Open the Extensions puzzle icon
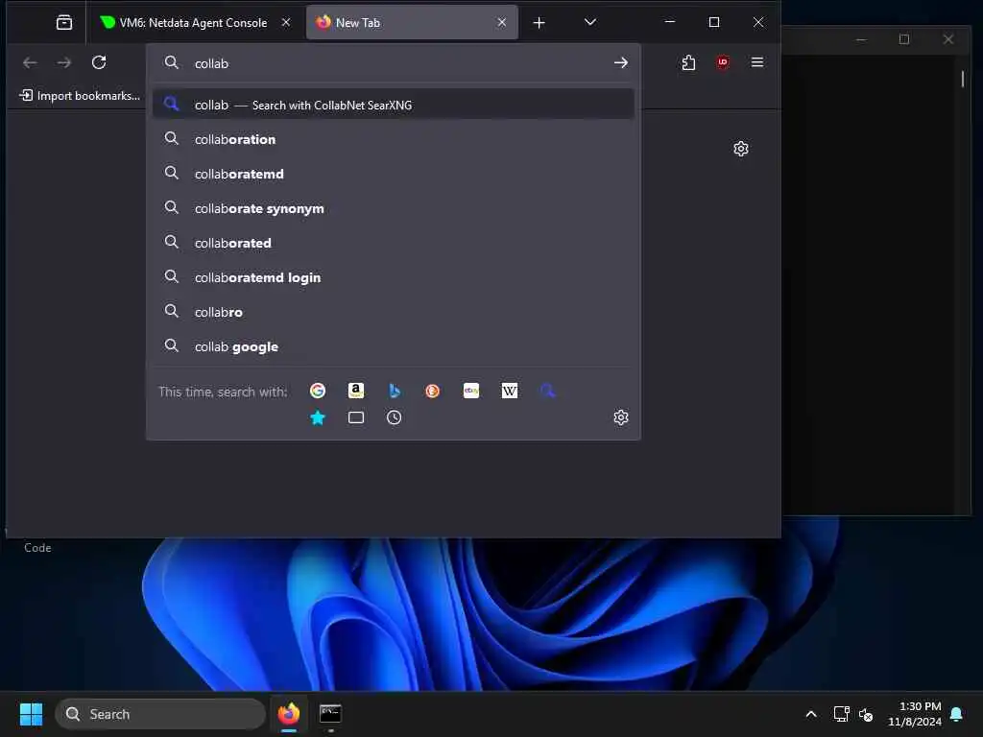Viewport: 983px width, 737px height. coord(688,62)
